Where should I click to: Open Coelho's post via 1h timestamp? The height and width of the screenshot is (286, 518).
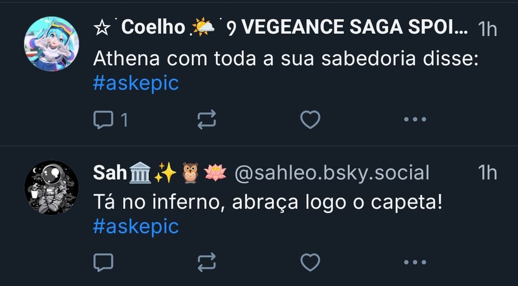coord(487,29)
